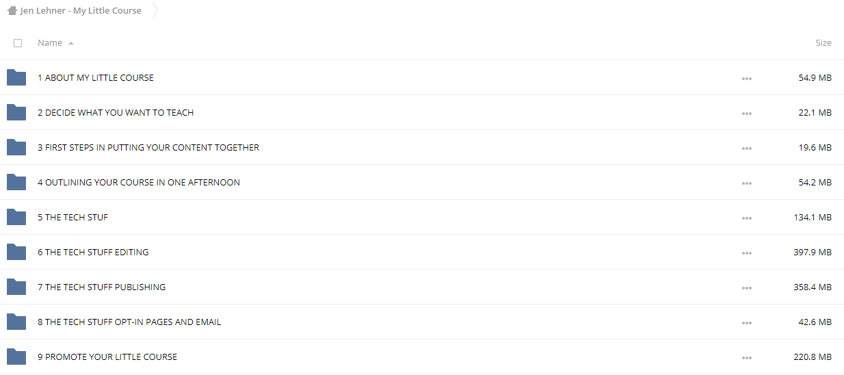Open more options for 4 OUTLINING YOUR COURSE
The height and width of the screenshot is (375, 844).
click(x=747, y=183)
